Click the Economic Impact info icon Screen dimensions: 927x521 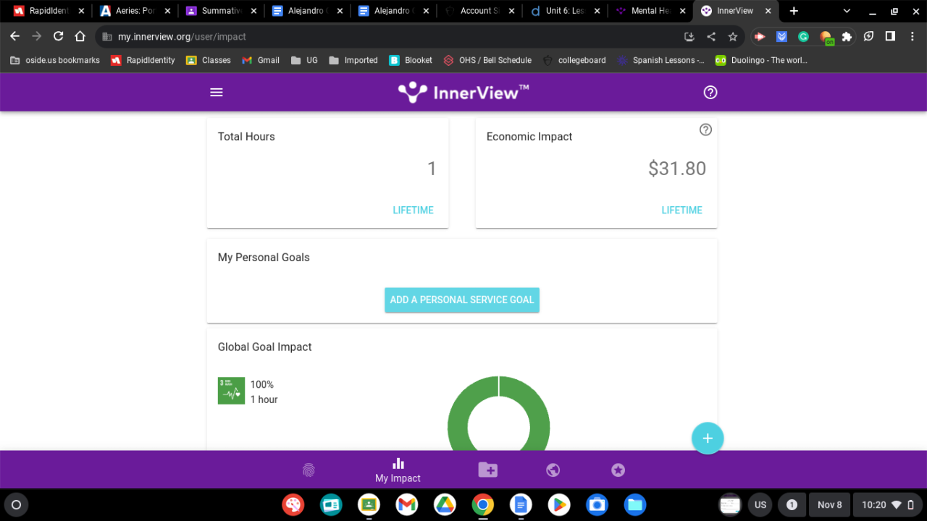(x=705, y=130)
